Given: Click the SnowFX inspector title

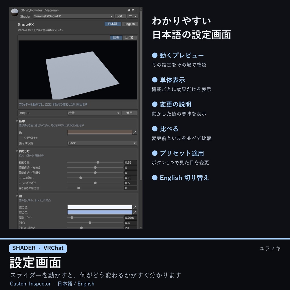Looking at the screenshot, I should click(x=26, y=25).
